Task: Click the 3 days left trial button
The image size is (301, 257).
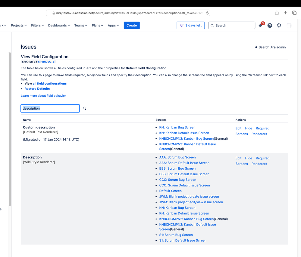Action: click(191, 26)
